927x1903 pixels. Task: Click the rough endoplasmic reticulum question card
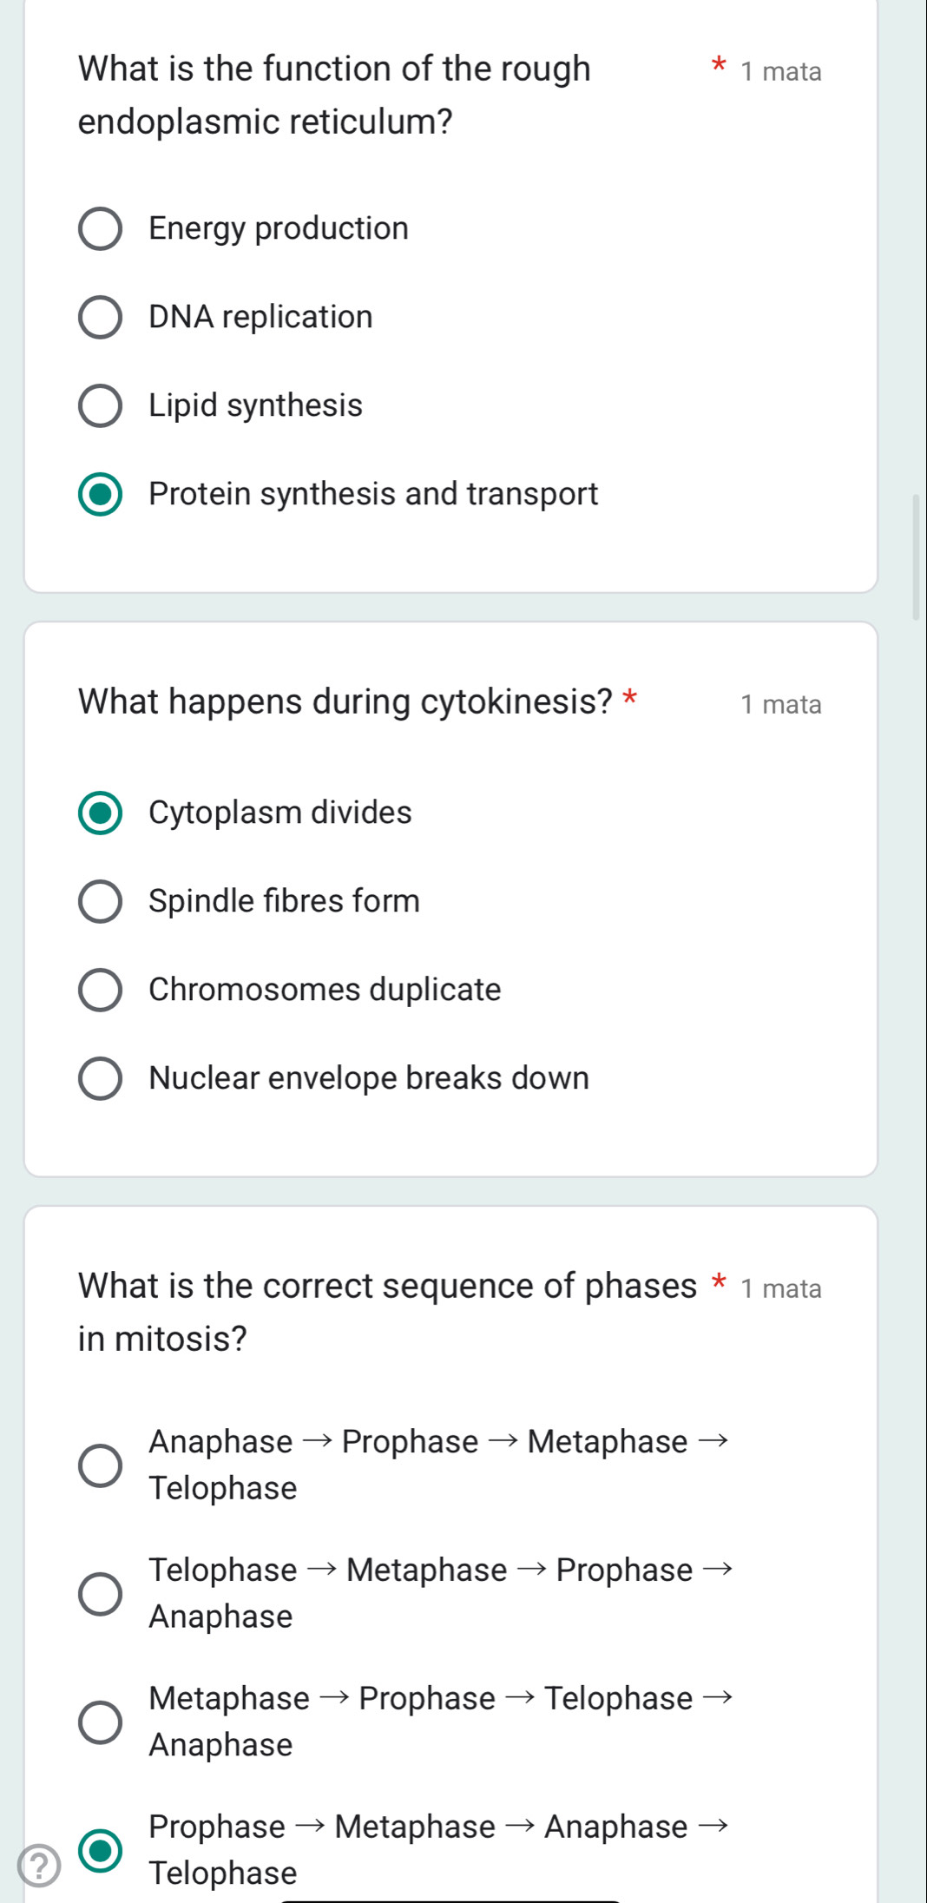point(451,295)
